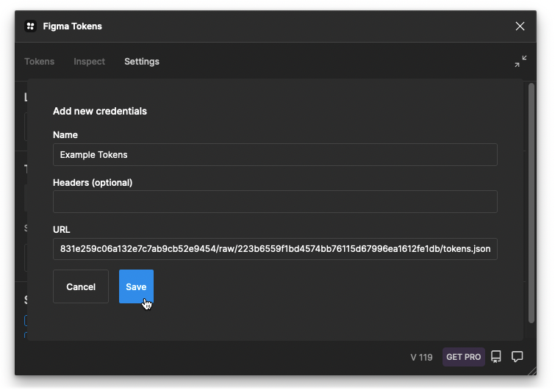Click into the empty Headers input field
The width and height of the screenshot is (555, 390).
(275, 202)
